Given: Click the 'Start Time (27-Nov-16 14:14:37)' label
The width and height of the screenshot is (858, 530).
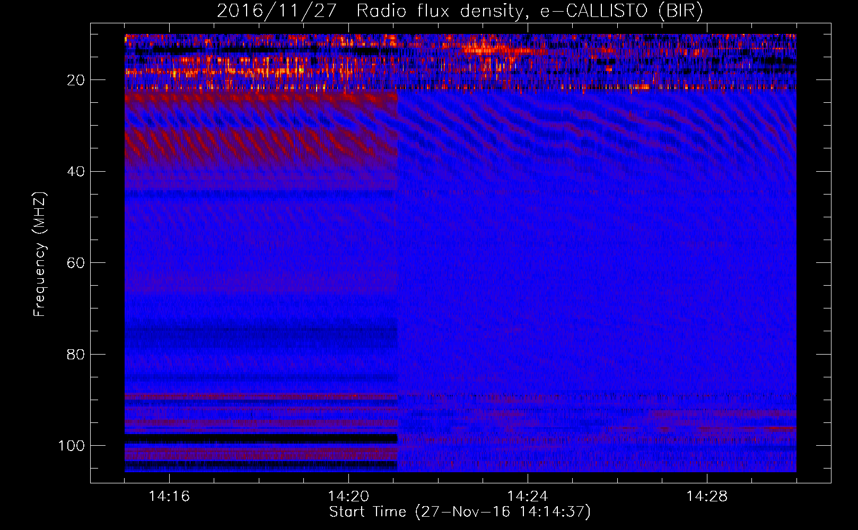Looking at the screenshot, I should [x=460, y=512].
